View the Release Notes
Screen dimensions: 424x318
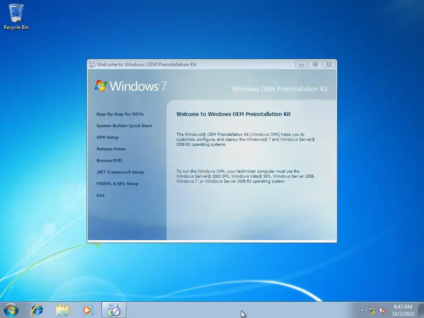(111, 149)
